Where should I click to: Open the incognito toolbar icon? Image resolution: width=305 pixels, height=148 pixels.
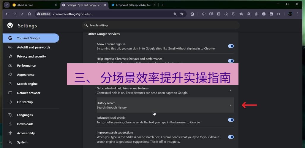point(249,14)
